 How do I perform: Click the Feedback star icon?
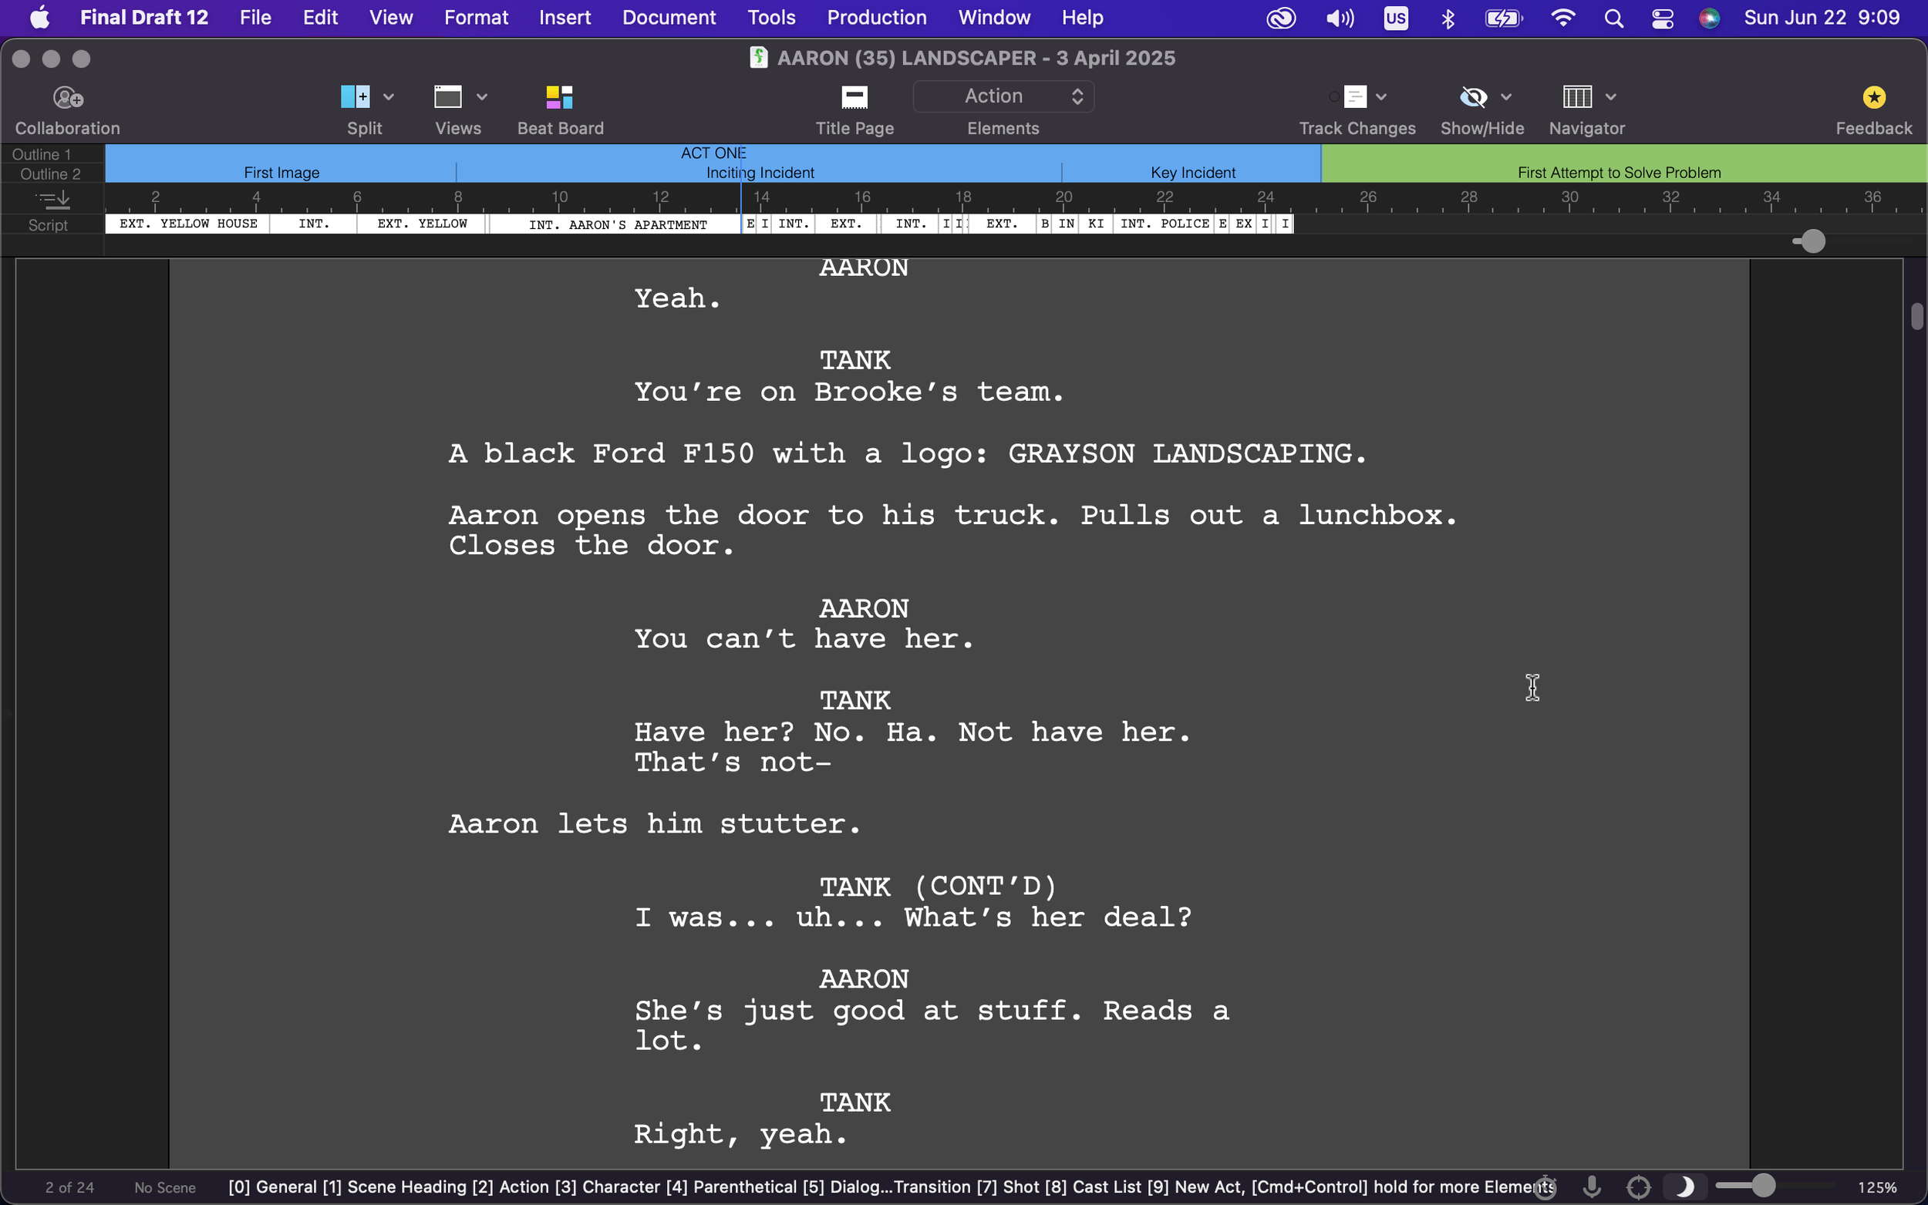click(1873, 97)
